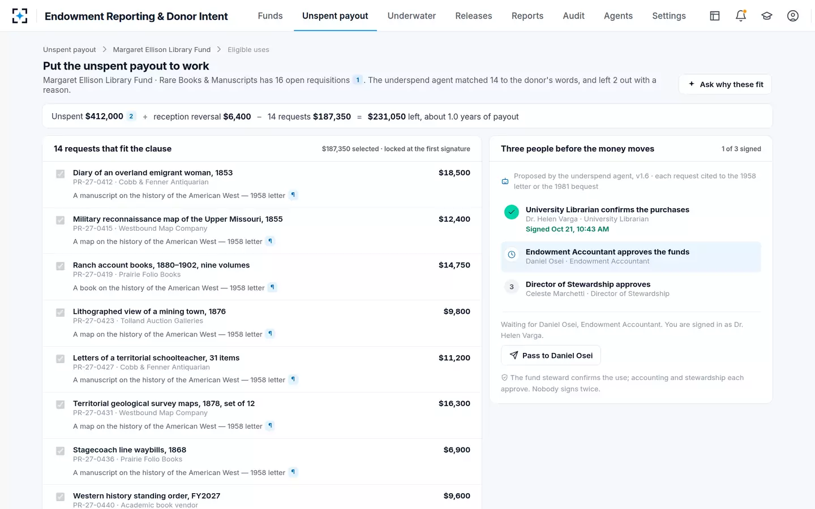The image size is (815, 509).
Task: Toggle checkbox for Western history standing order, FY2027
Action: click(x=61, y=497)
